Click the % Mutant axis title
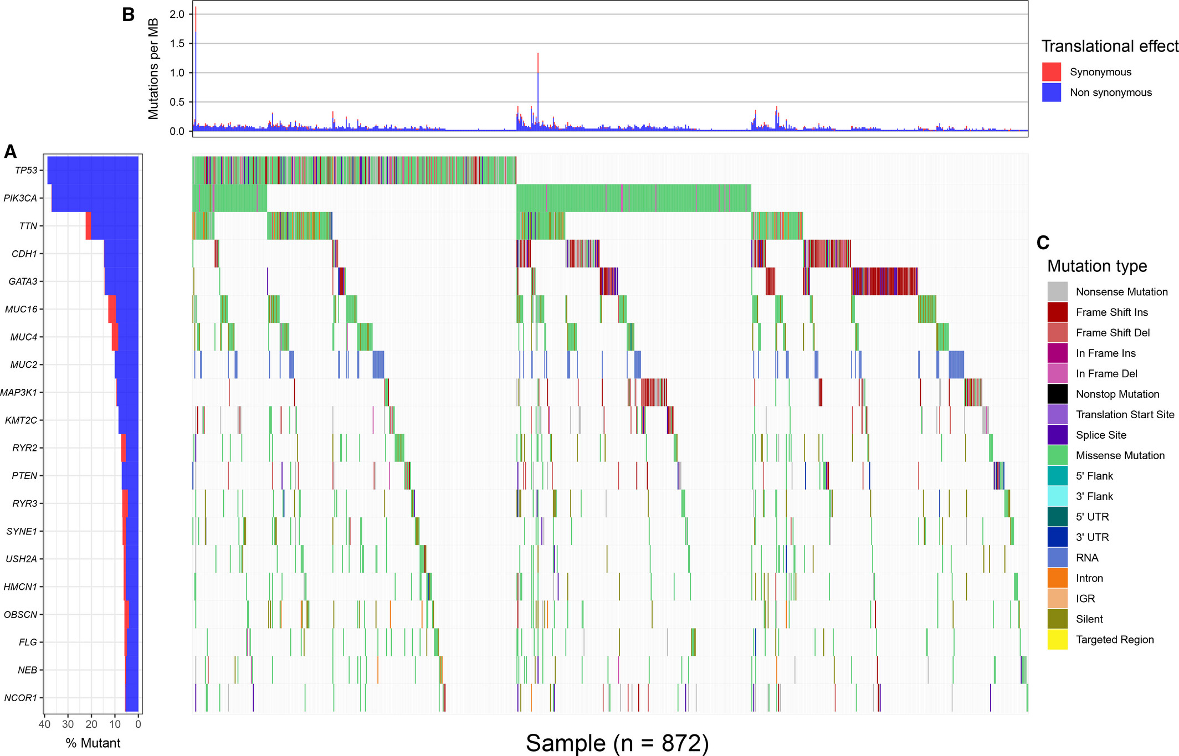The height and width of the screenshot is (756, 1179). point(93,743)
